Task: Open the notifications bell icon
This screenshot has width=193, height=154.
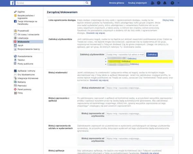Action: point(165,3)
